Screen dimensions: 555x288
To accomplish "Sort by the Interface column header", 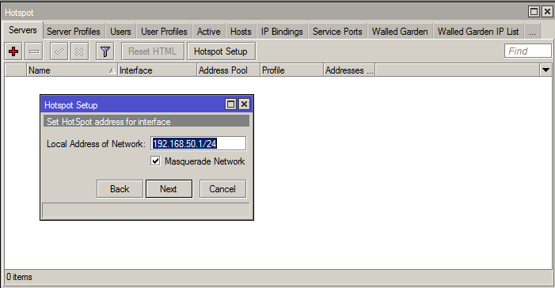I will pyautogui.click(x=157, y=70).
